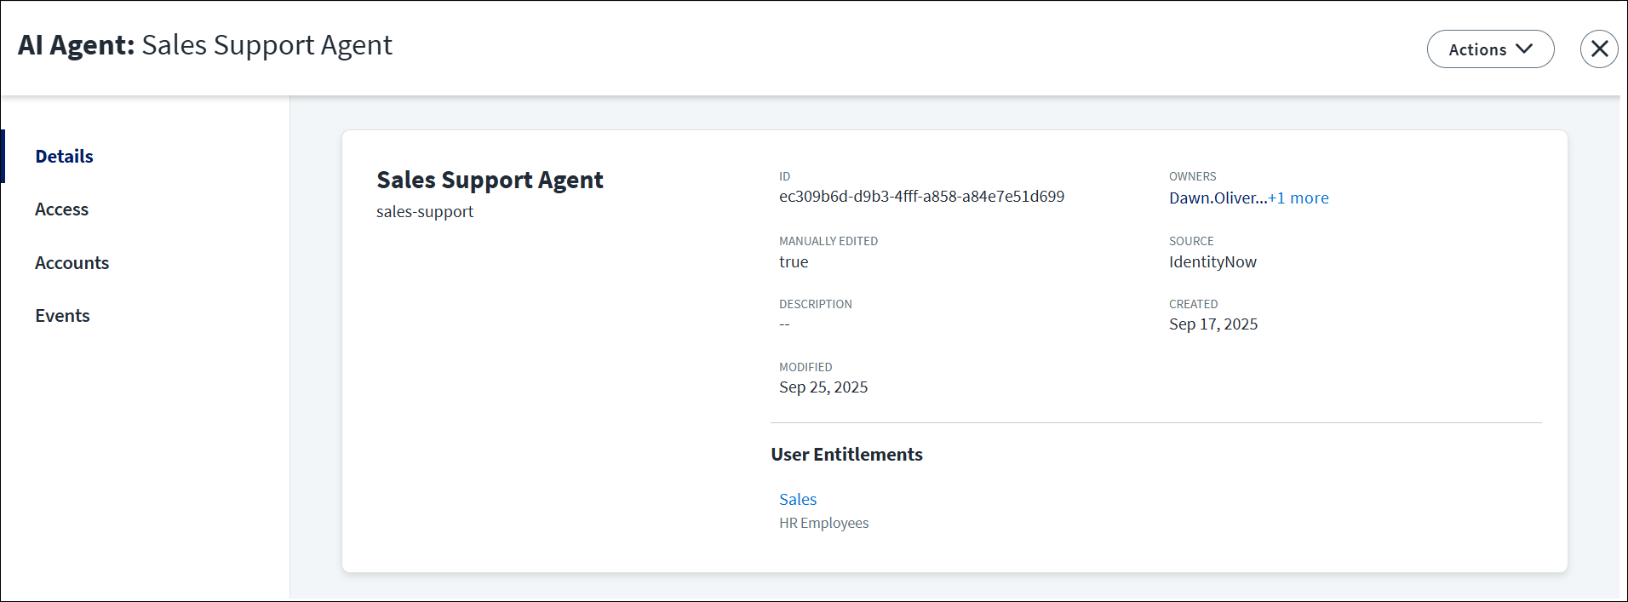The width and height of the screenshot is (1628, 602).
Task: Select the Details tab
Action: tap(64, 157)
